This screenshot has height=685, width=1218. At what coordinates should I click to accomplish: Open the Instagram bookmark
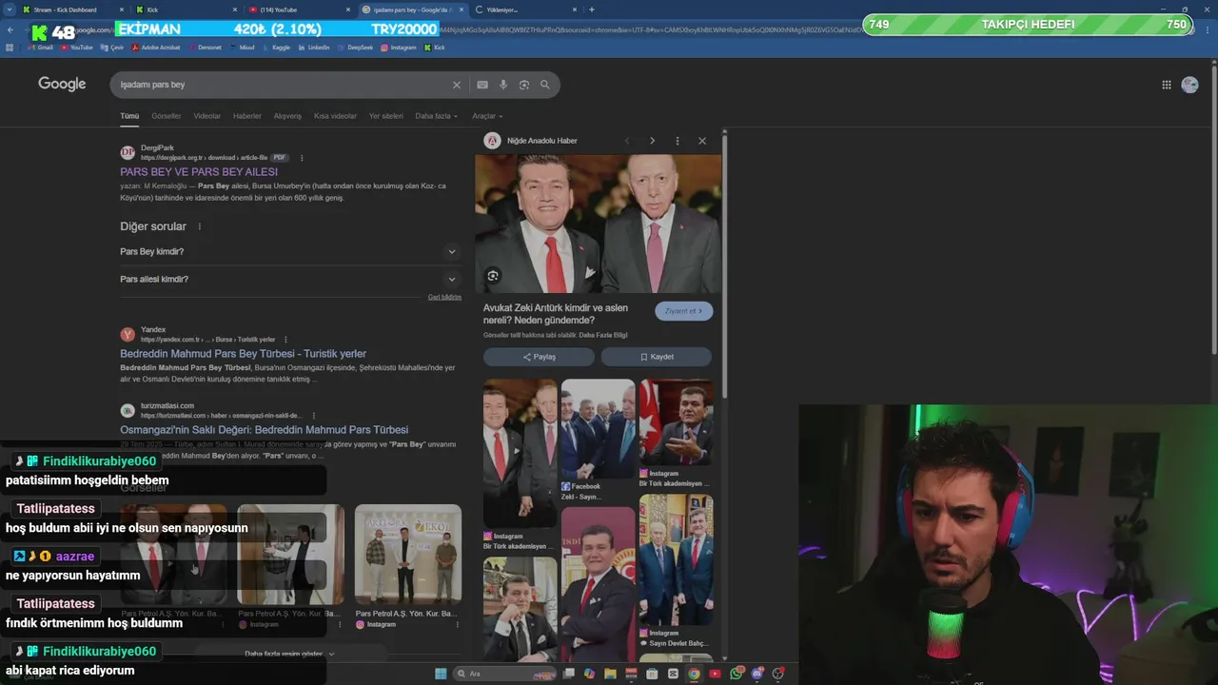pyautogui.click(x=399, y=48)
